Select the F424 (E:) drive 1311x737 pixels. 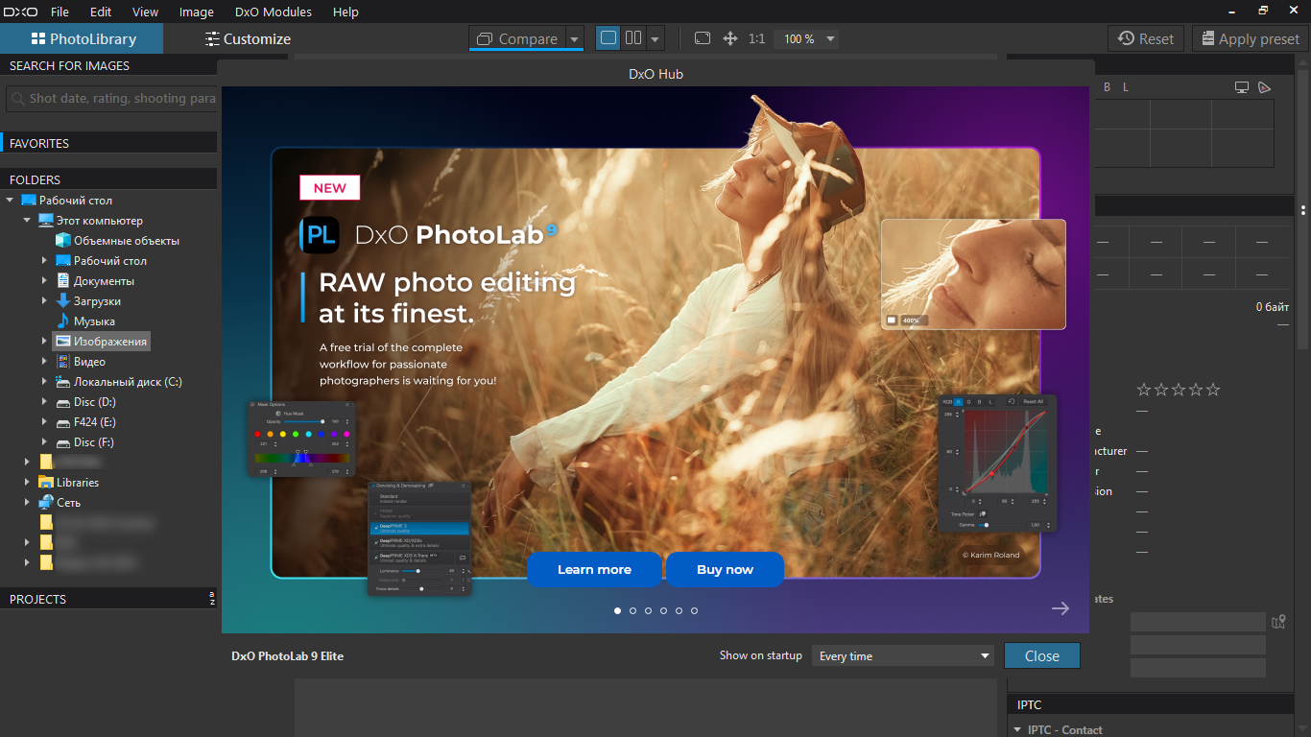pyautogui.click(x=95, y=421)
